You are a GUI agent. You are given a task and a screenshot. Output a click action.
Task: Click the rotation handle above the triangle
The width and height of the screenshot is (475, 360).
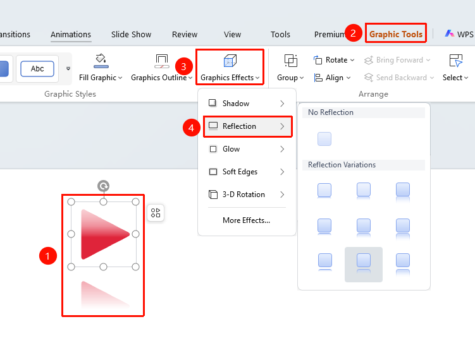(103, 186)
